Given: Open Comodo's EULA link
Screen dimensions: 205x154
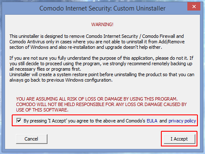Looking at the screenshot, I should coord(152,121).
